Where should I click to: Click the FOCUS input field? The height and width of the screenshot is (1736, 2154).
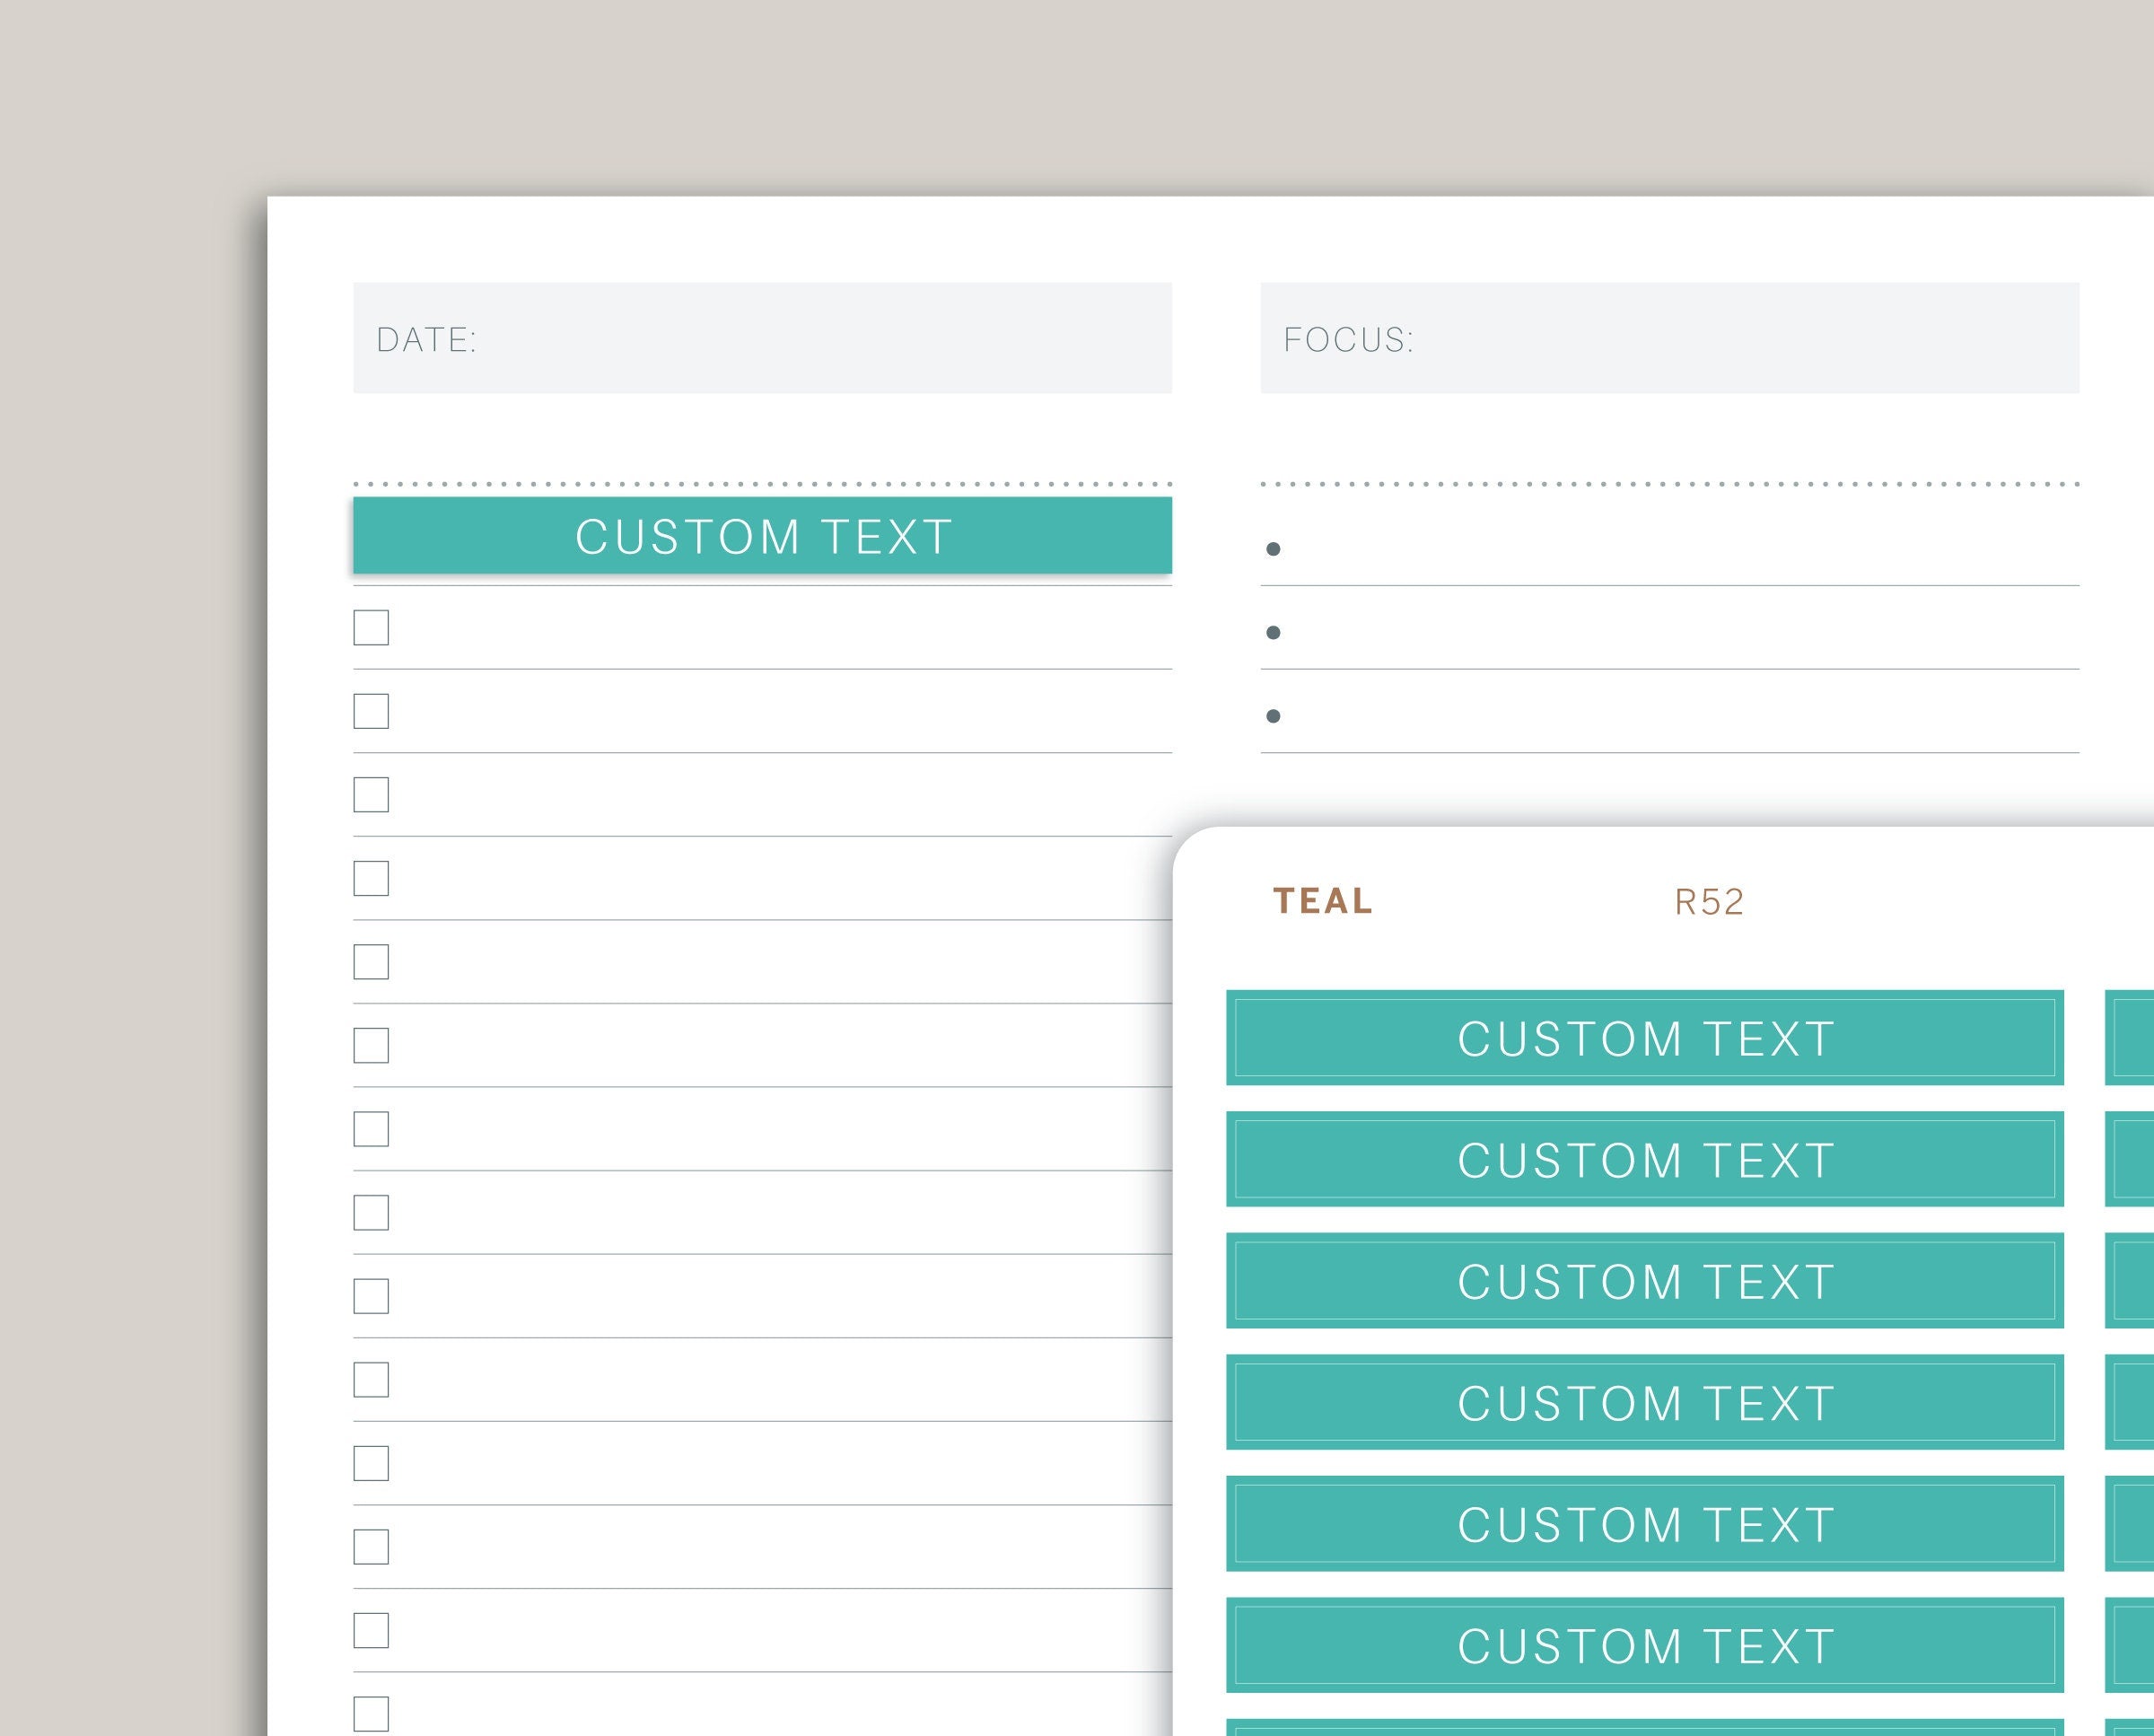pos(1669,338)
